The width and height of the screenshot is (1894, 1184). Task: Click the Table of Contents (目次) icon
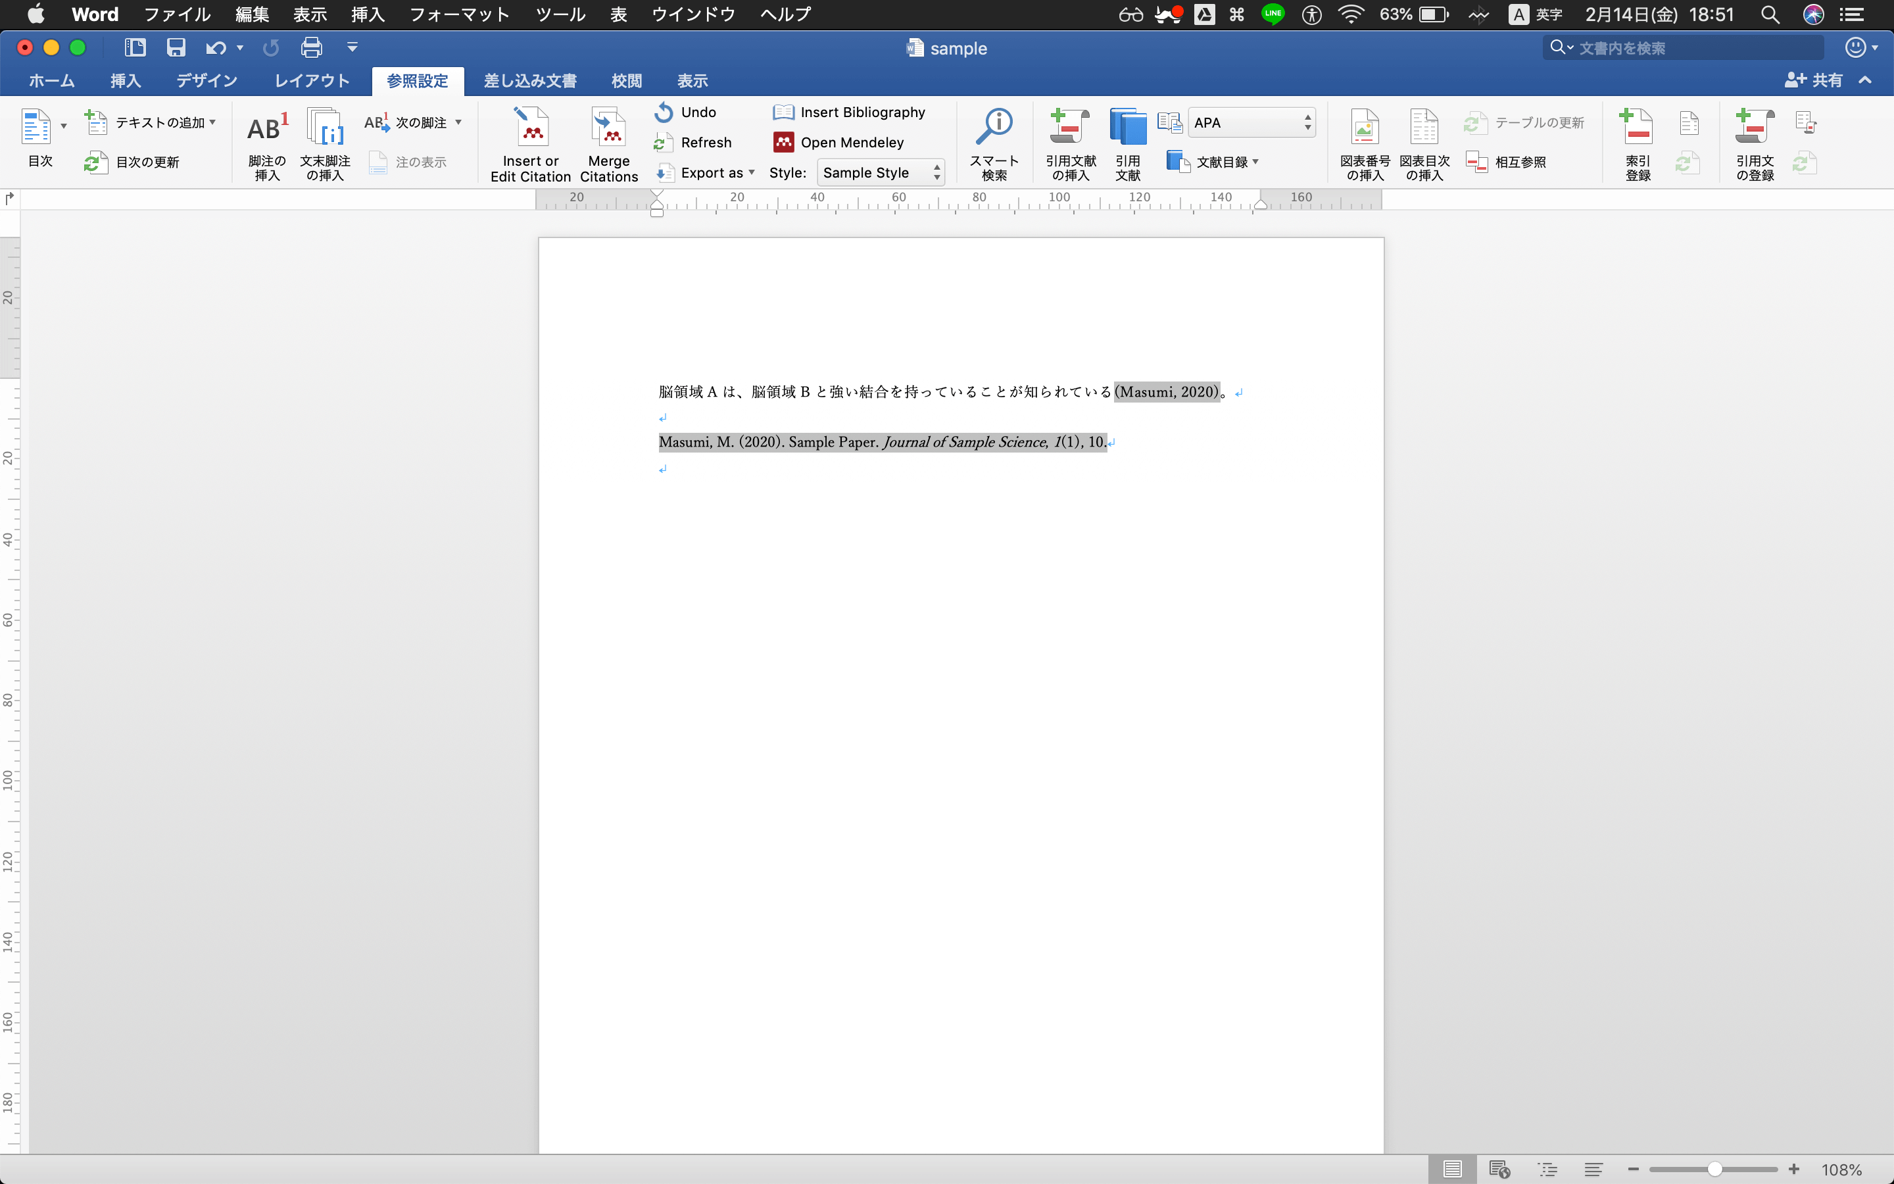36,127
